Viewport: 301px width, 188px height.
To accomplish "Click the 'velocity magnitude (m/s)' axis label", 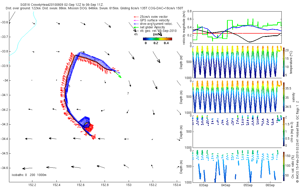I will tap(184, 27).
